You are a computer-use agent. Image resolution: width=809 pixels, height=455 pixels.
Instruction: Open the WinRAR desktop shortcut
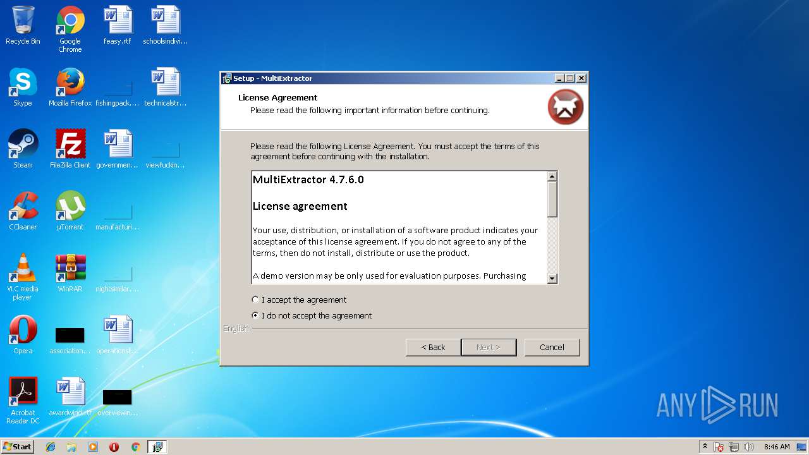(70, 273)
